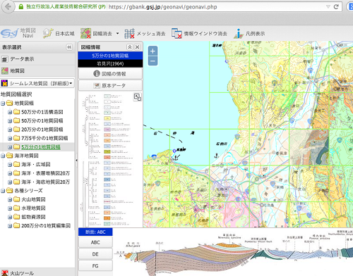Collapse the 図幅情報 panel upward

(x=130, y=47)
